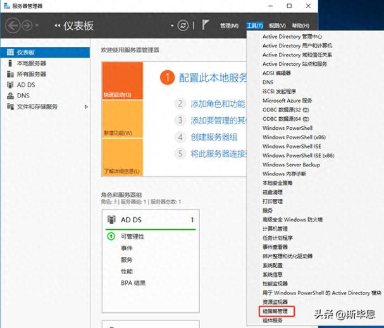Launch Windows PowerShell (x86) entry
The image size is (384, 328).
294,137
